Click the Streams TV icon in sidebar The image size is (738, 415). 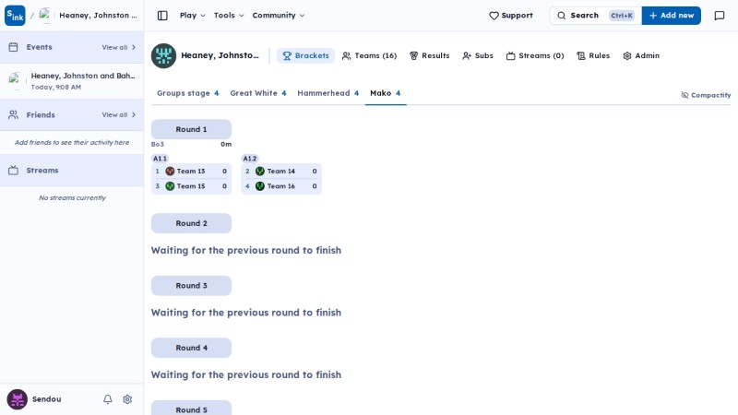coord(13,171)
